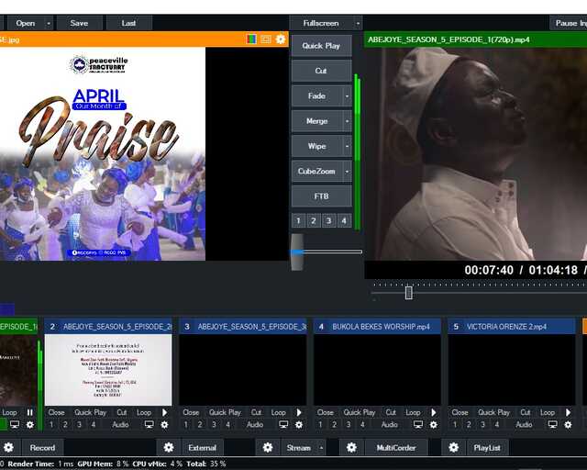Click the FTB button

point(321,196)
